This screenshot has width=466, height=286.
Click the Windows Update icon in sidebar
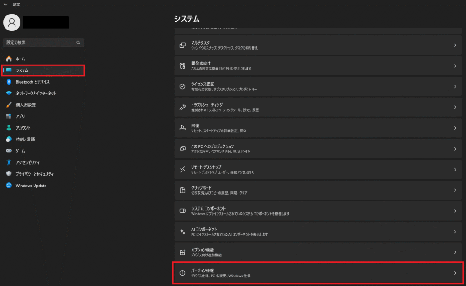9,186
